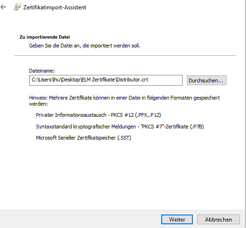Go back using the left arrow

pyautogui.click(x=3, y=7)
